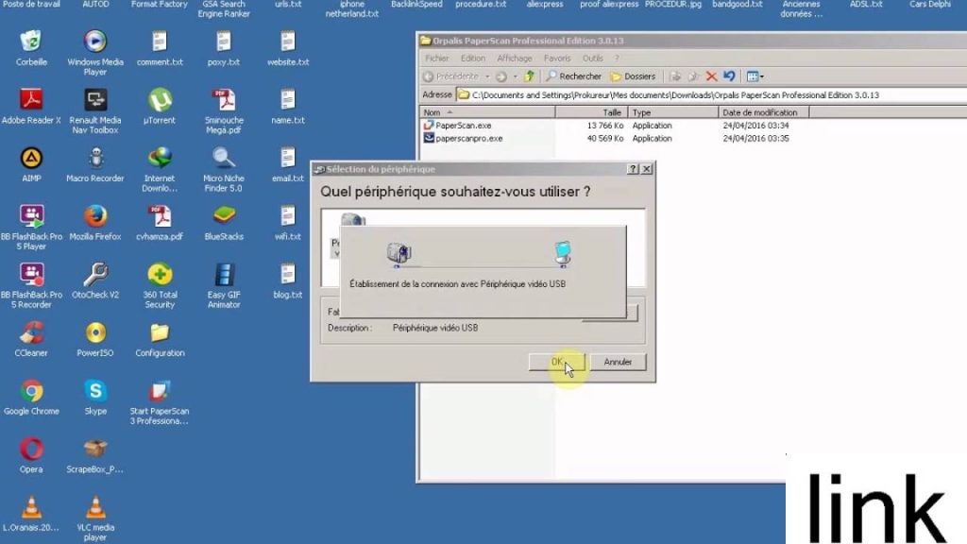Open website.txt desktop file
The height and width of the screenshot is (544, 967).
287,42
